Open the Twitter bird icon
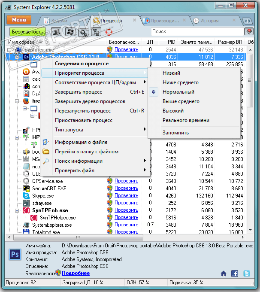260x292 pixels. pyautogui.click(x=247, y=274)
